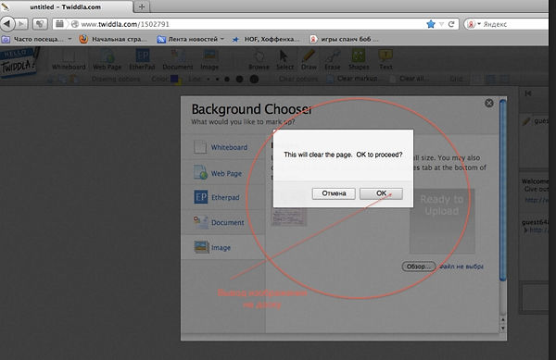Open the HOF, Хоффенха... bookmark
Image resolution: width=556 pixels, height=360 pixels.
click(x=266, y=39)
